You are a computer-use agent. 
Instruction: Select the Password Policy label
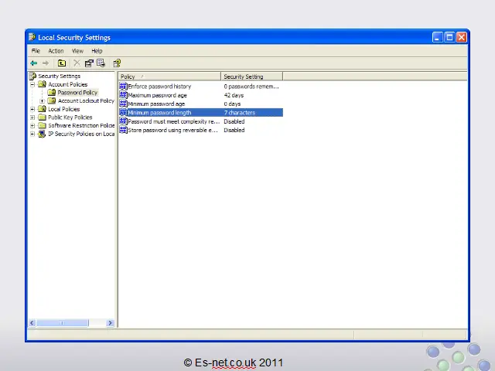pos(77,93)
